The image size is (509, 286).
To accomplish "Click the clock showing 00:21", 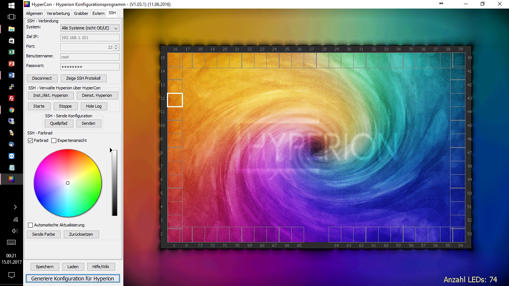I will [x=11, y=255].
